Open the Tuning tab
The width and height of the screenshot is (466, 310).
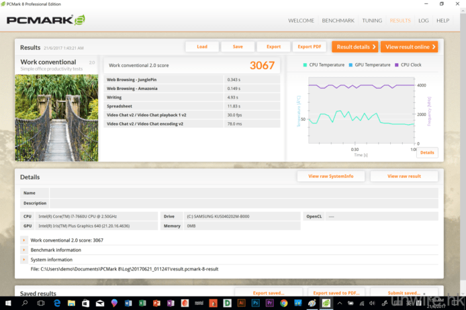tap(372, 21)
